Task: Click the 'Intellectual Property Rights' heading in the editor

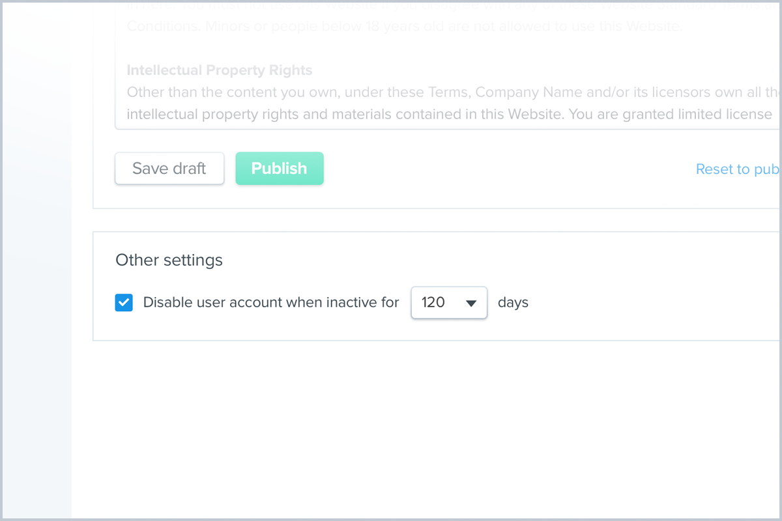Action: tap(220, 70)
